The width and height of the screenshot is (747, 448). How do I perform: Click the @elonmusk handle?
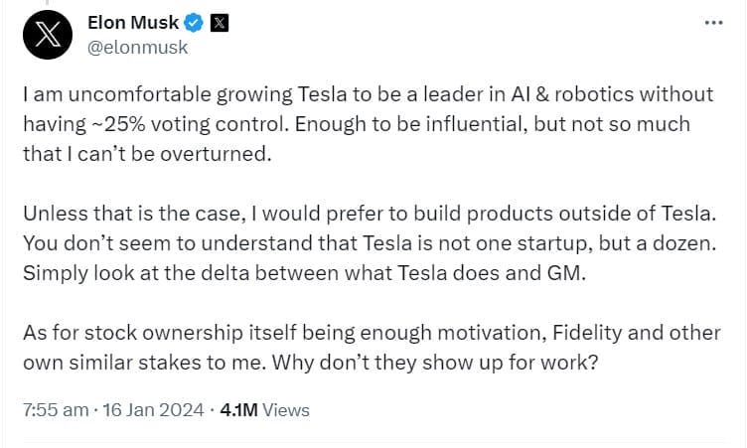pyautogui.click(x=138, y=47)
